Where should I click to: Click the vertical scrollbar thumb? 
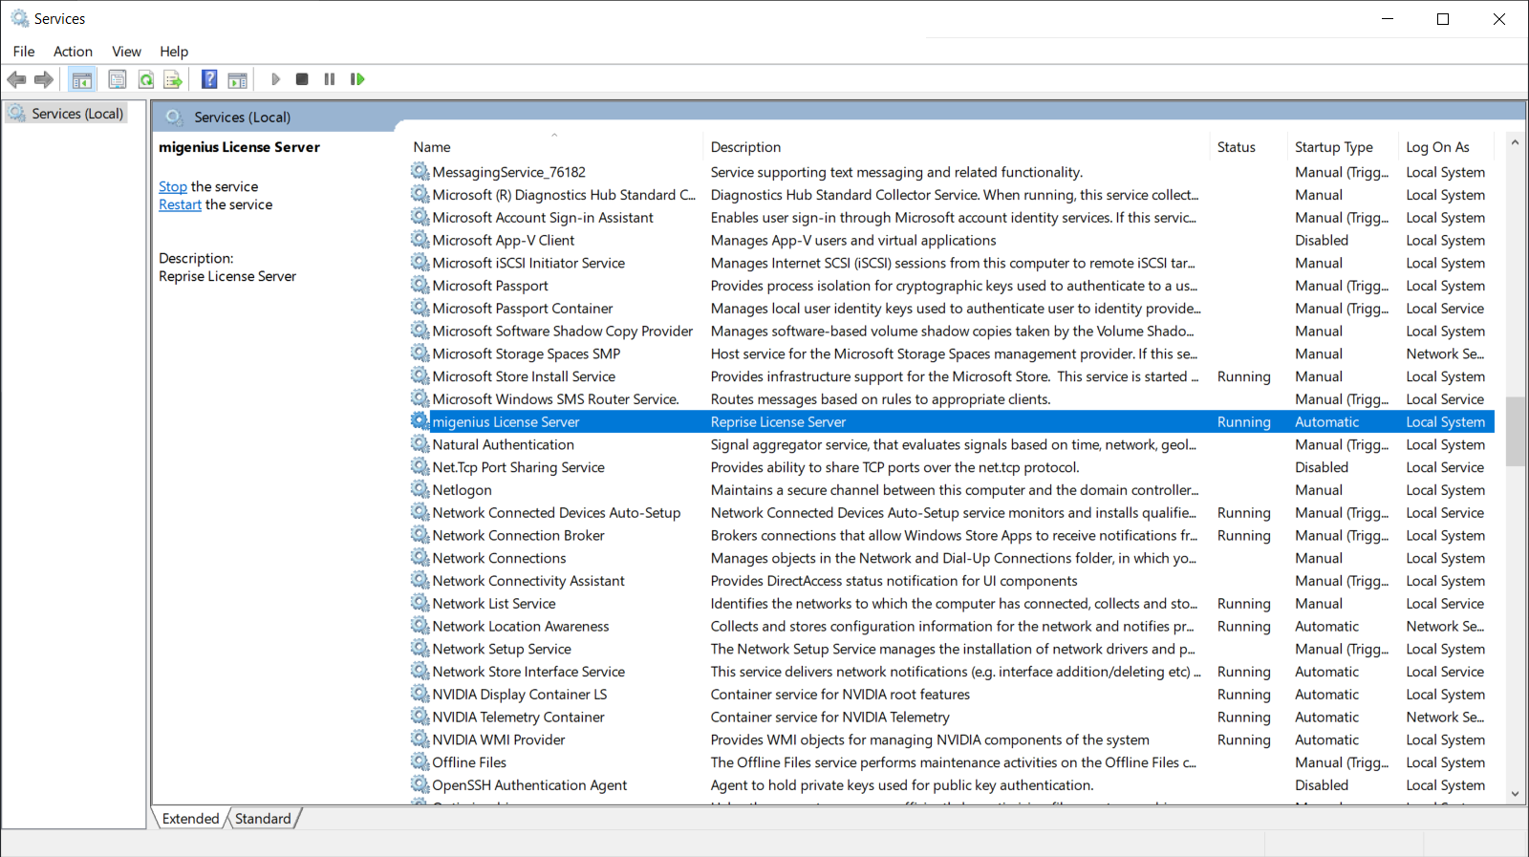[1515, 431]
